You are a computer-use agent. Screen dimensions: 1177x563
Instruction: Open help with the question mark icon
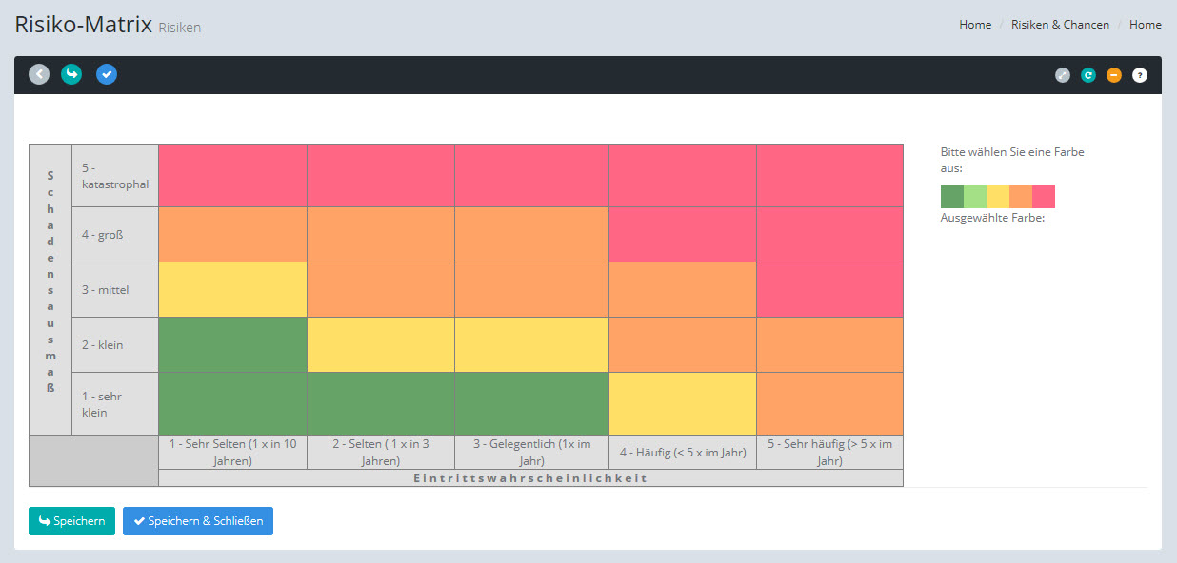click(1140, 75)
